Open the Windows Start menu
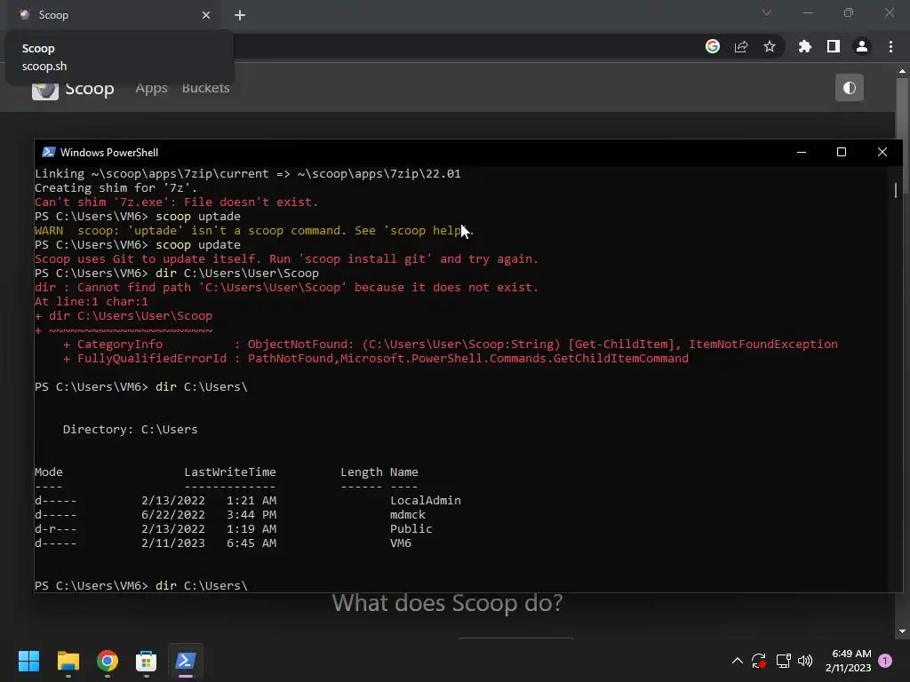Image resolution: width=910 pixels, height=682 pixels. (28, 661)
